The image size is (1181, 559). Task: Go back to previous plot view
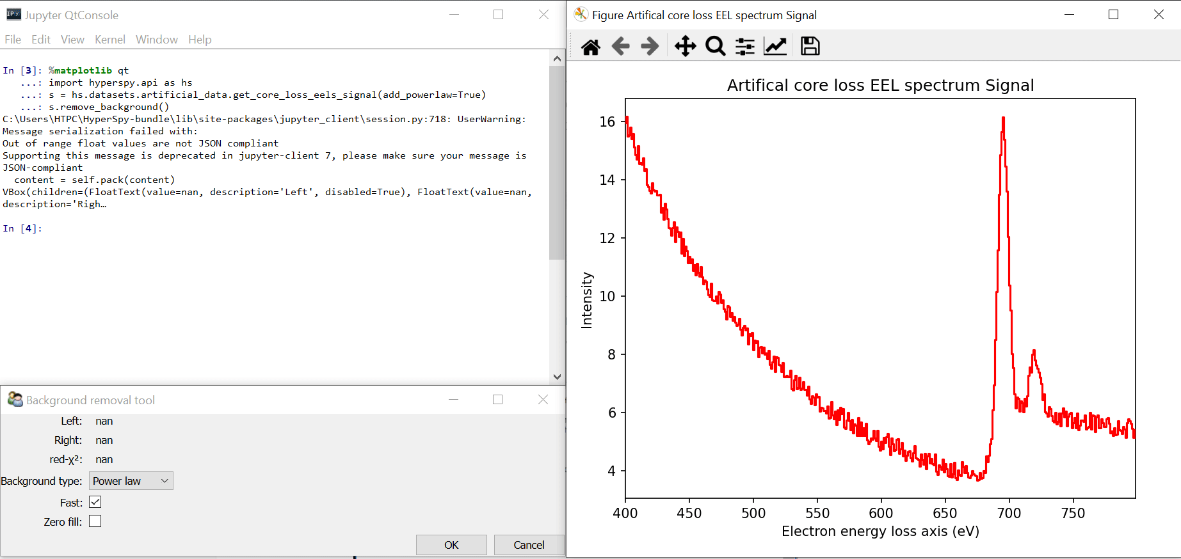click(620, 47)
